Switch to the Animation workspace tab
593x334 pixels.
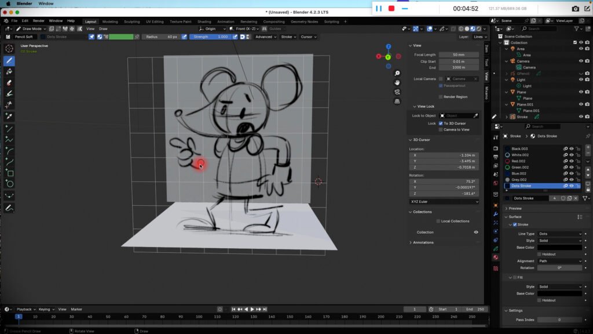click(x=225, y=21)
